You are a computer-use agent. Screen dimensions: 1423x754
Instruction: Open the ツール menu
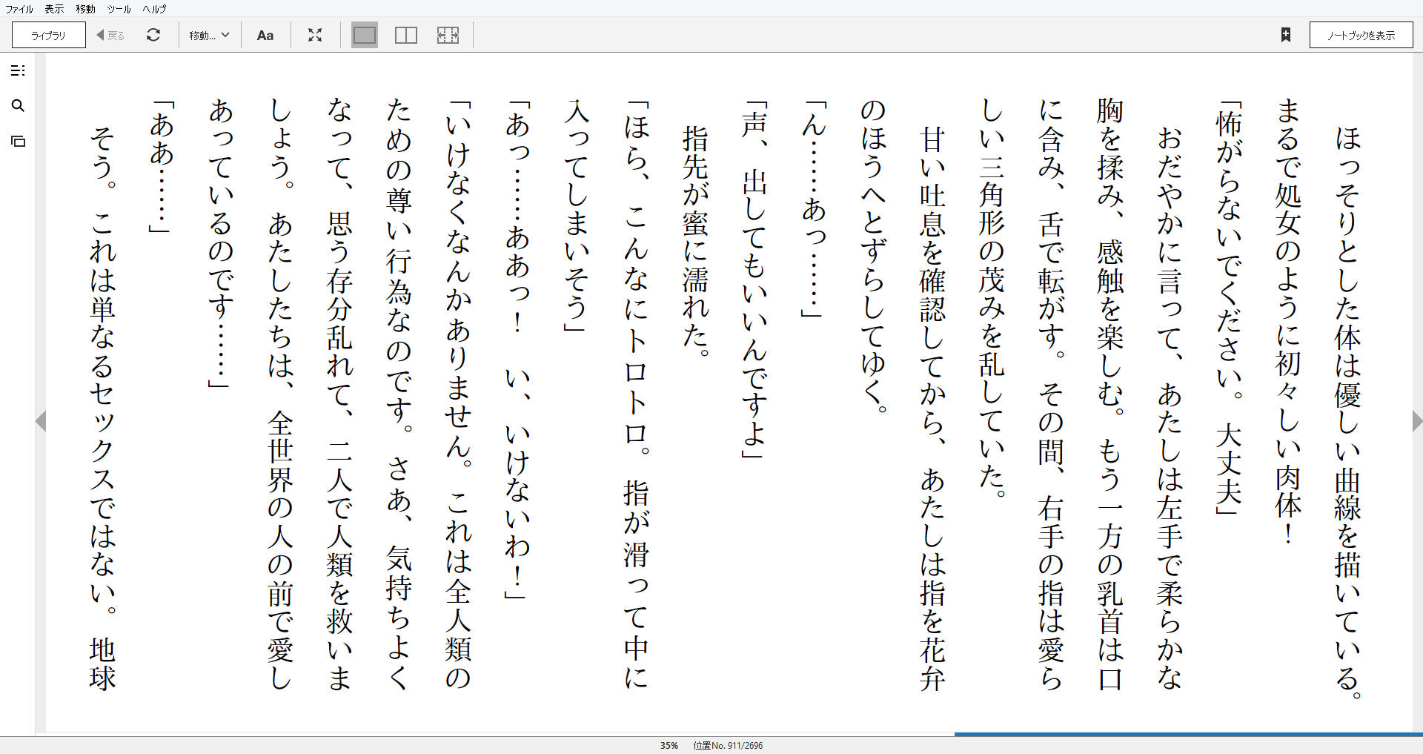[x=119, y=9]
